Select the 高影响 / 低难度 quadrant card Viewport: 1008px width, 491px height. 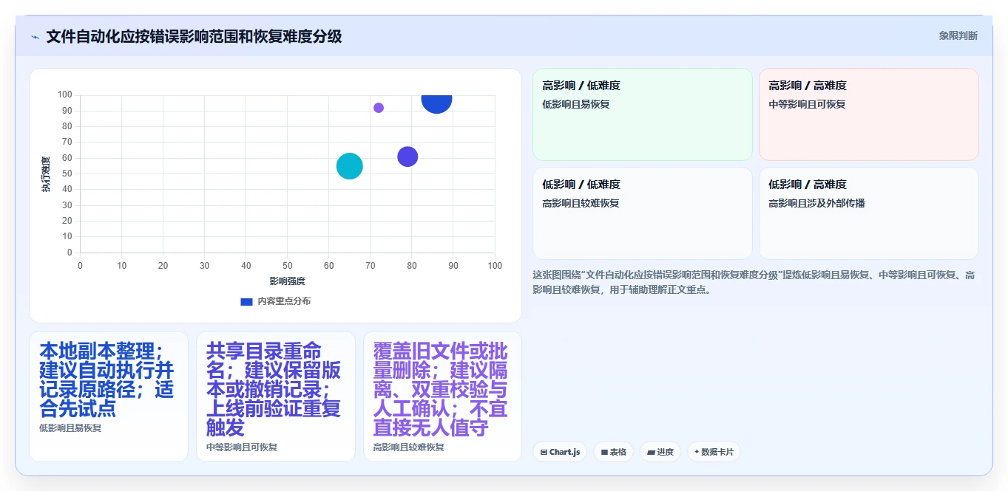[x=643, y=114]
